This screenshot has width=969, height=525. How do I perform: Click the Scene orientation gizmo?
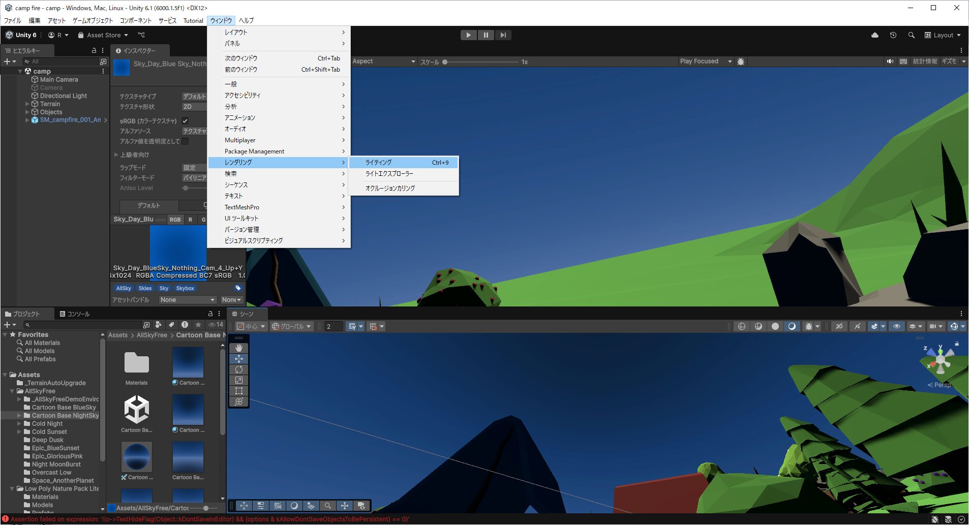(940, 360)
